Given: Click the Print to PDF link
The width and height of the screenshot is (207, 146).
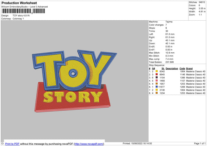Looking at the screenshot, I should [12, 144].
